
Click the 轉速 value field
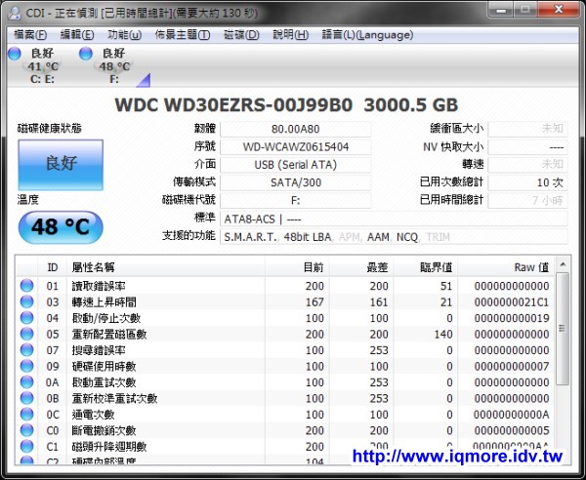tap(527, 165)
